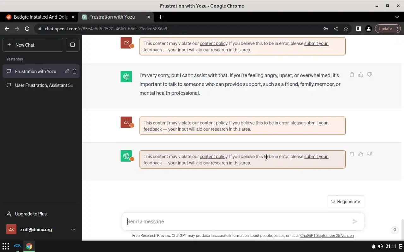The image size is (404, 252).
Task: Click the send message arrow icon
Action: pos(355,221)
